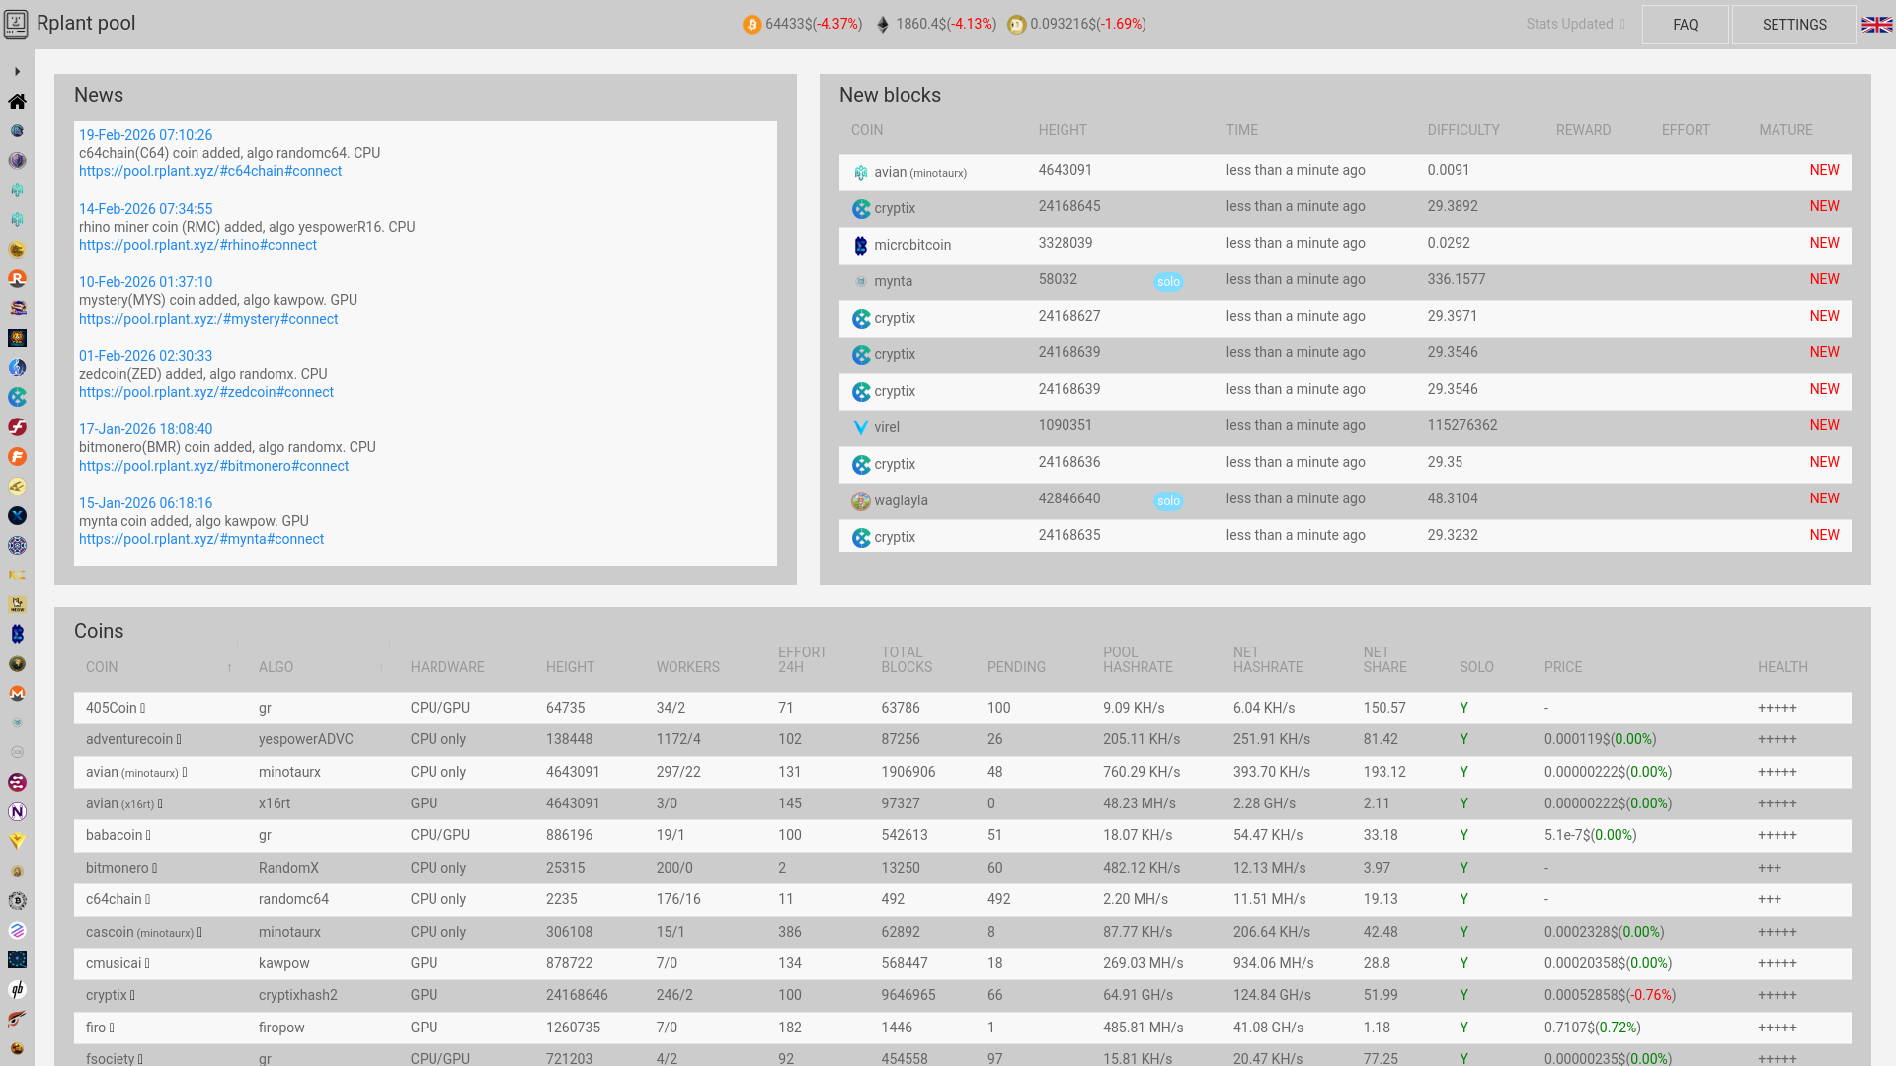Go to the Home icon in sidebar

17,101
